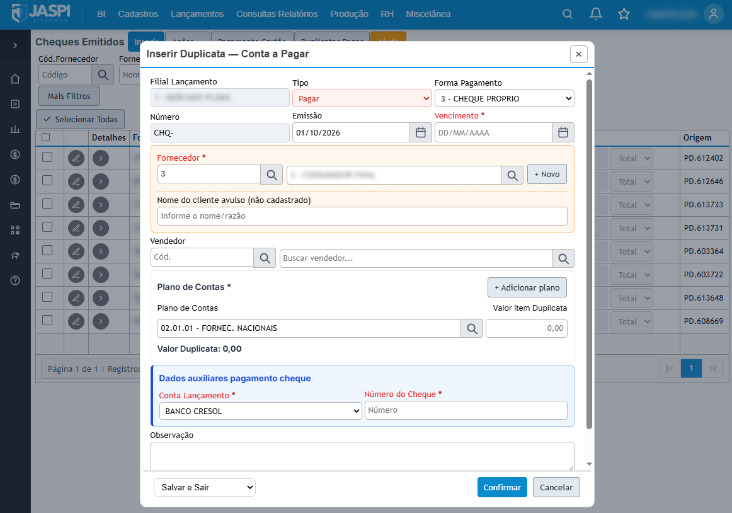732x513 pixels.
Task: Click the + Novo supplier button
Action: tap(547, 175)
